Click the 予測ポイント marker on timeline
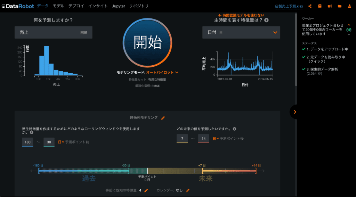Screen dimensions: 356x197 147,171
